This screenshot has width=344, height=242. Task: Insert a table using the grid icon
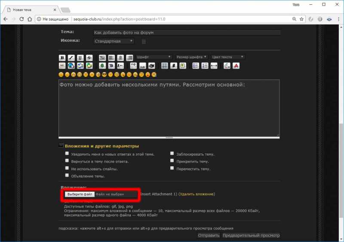pos(164,66)
